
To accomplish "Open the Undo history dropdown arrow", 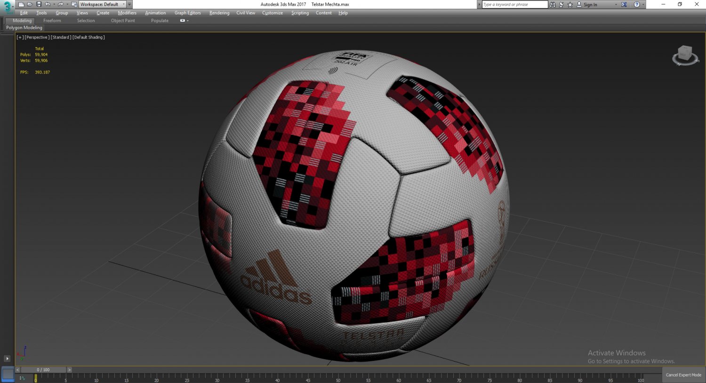I will [x=54, y=4].
